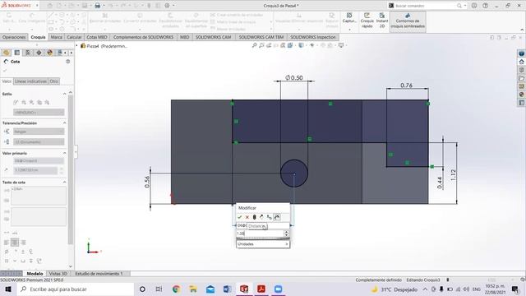Viewport: 526px width, 296px height.
Task: Select right justify text alignment button
Action: tap(23, 243)
